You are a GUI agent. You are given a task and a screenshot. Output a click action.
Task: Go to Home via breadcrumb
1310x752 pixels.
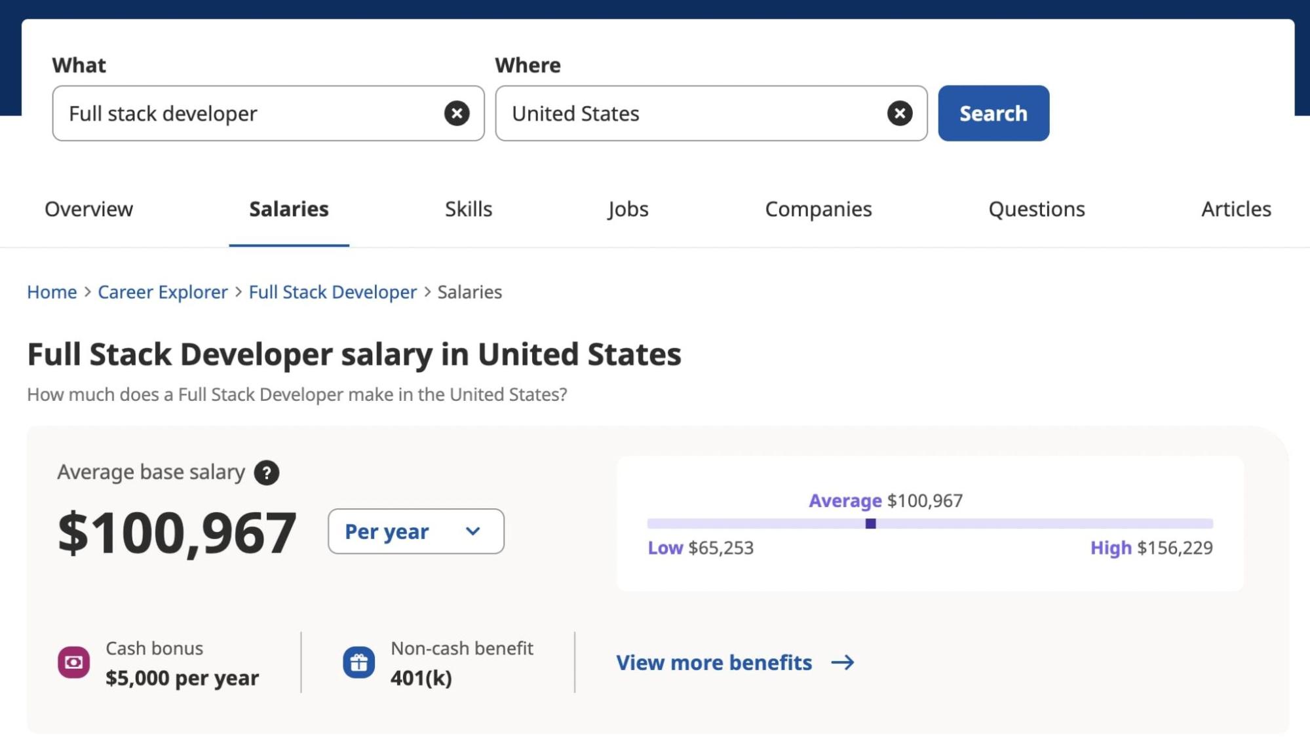tap(51, 292)
